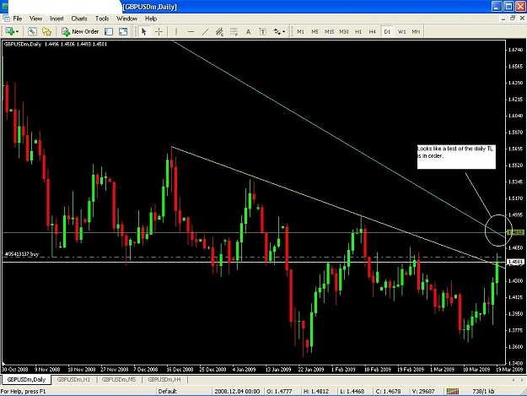
Task: Toggle the full screen chart icon
Action: pyautogui.click(x=123, y=31)
